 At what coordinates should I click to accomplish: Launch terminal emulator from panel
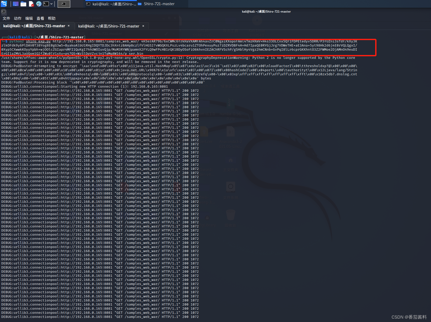(46, 4)
